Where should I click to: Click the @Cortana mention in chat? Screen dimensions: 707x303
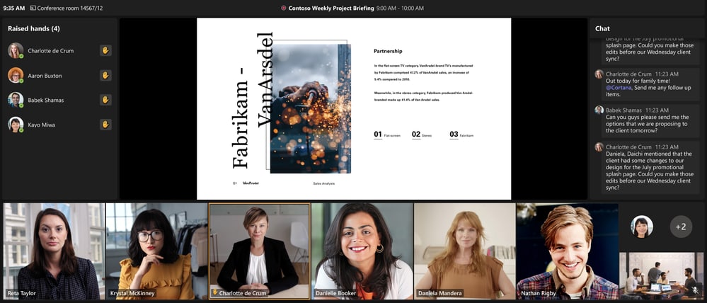[618, 88]
